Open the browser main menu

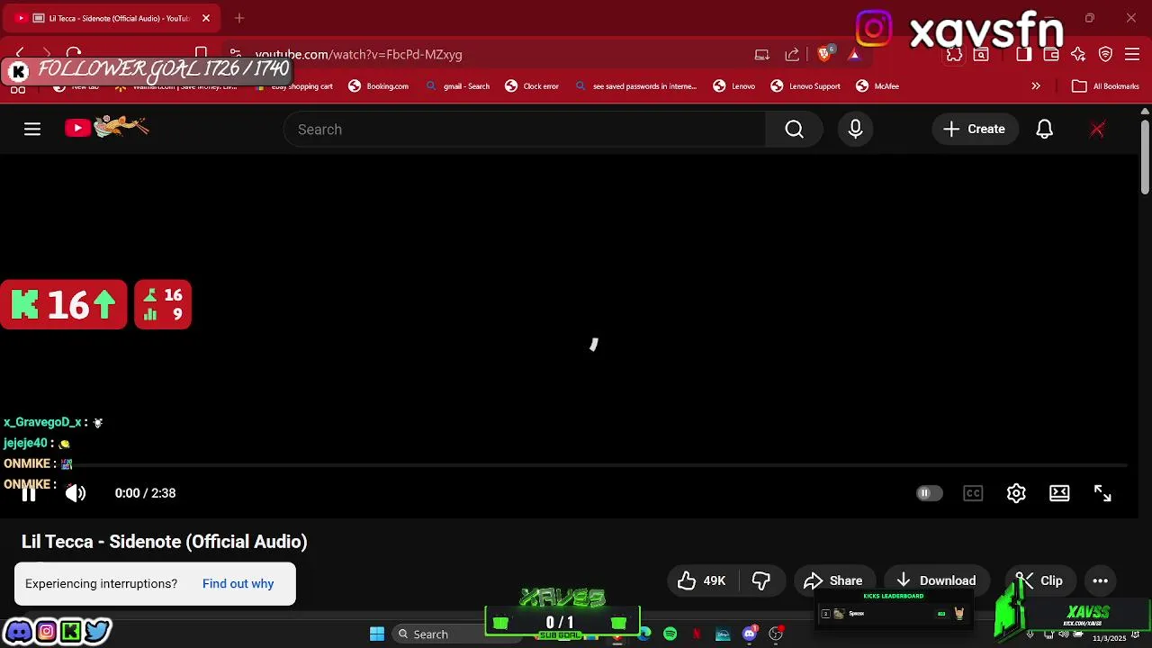pyautogui.click(x=1132, y=55)
